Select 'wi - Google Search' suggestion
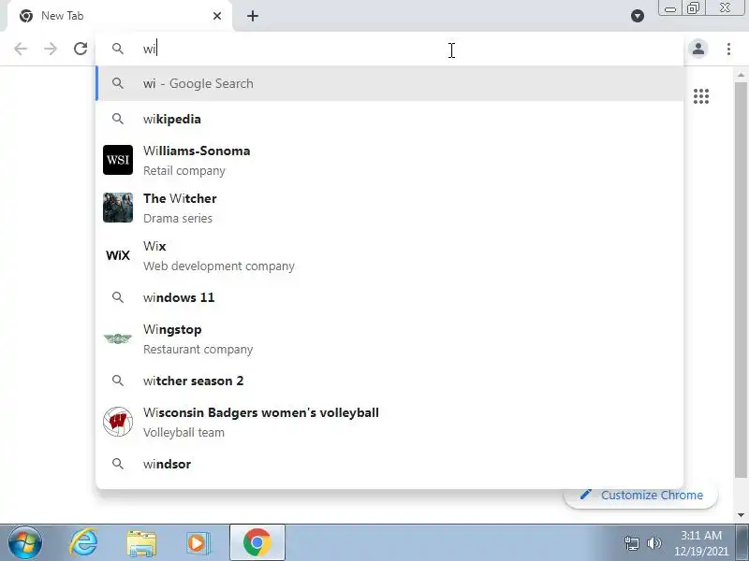This screenshot has height=561, width=749. (x=389, y=83)
